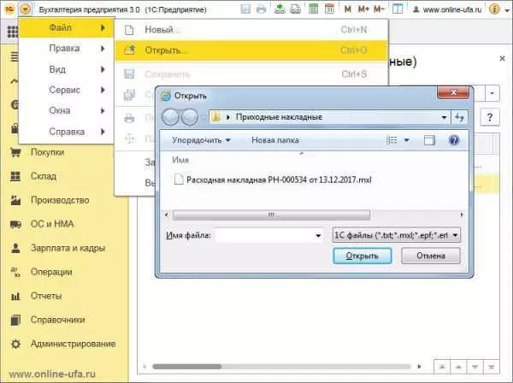
Task: Open the Файл menu
Action: 67,28
